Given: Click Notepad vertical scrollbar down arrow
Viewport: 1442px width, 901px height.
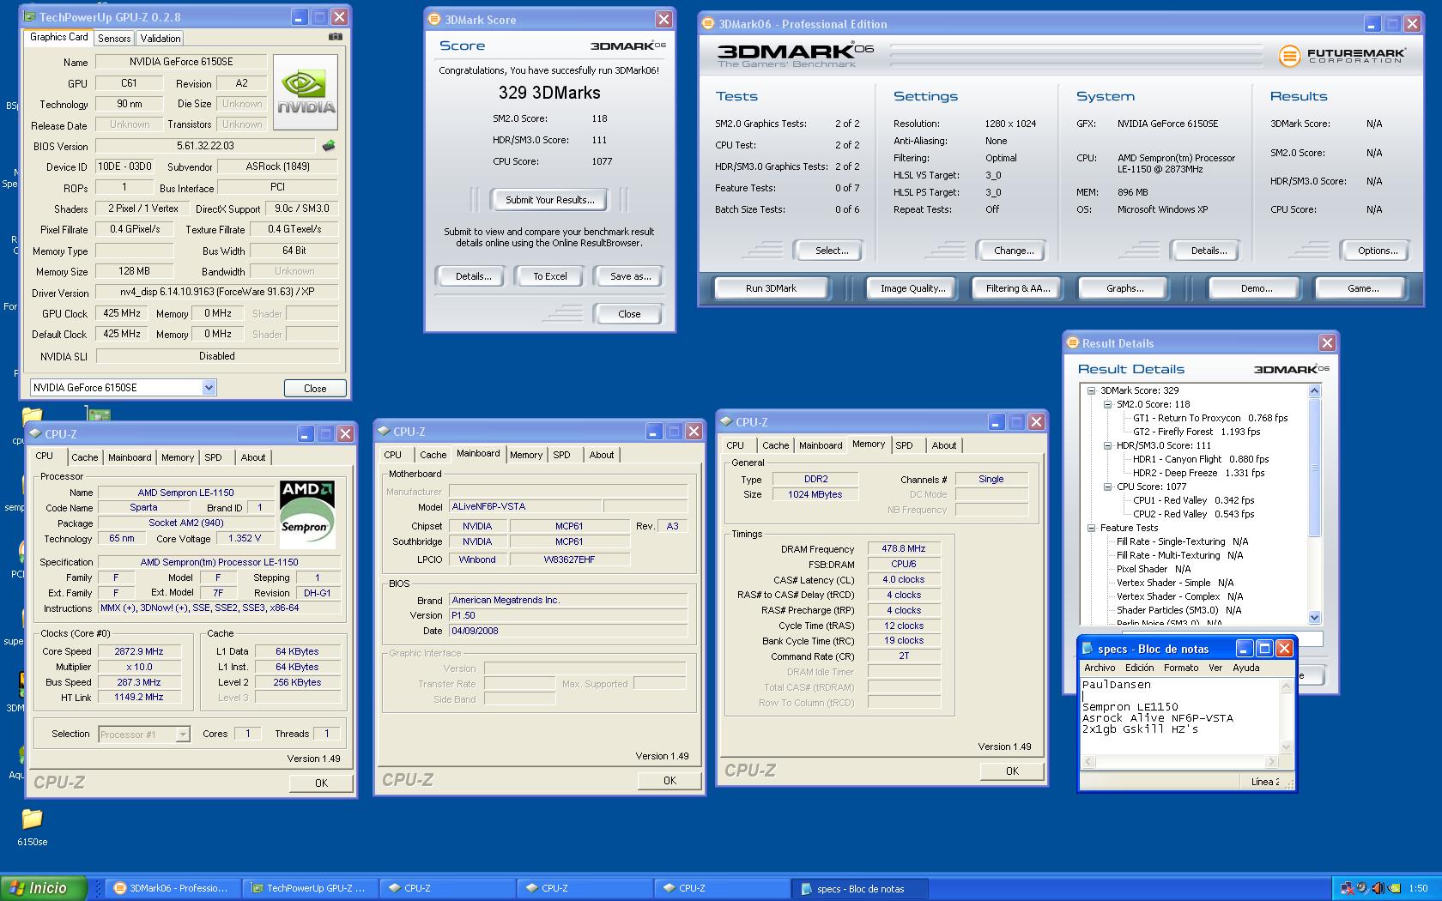Looking at the screenshot, I should pos(1286,747).
